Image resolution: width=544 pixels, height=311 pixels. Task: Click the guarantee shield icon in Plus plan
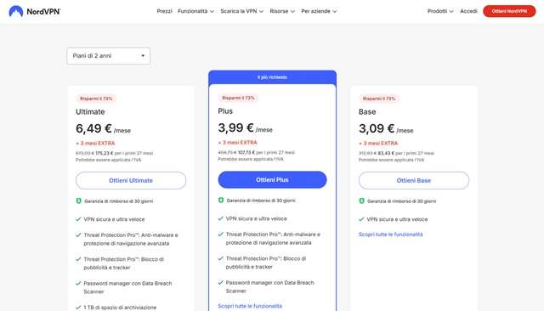(221, 201)
